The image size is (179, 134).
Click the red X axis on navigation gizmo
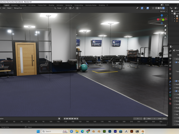158,19
